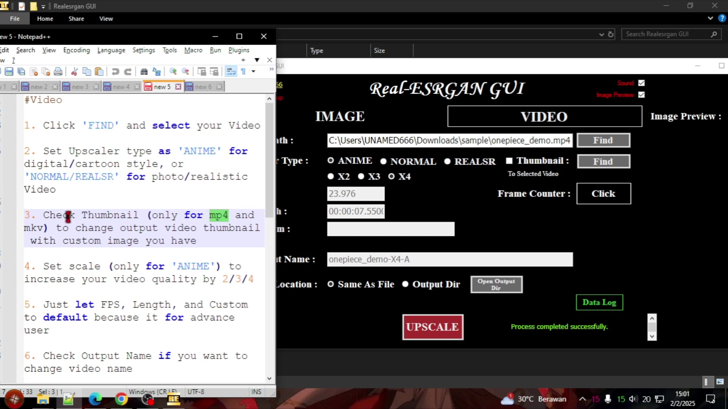Expand the toolbar overflow chevron
Image resolution: width=728 pixels, height=409 pixels.
click(x=271, y=69)
